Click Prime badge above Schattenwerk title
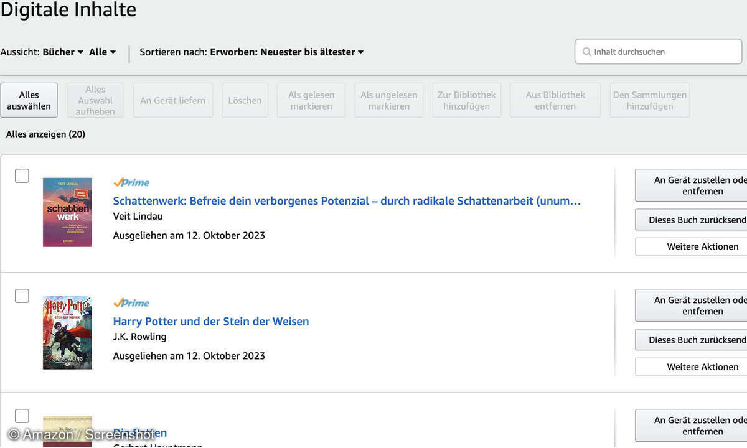747x448 pixels. point(131,182)
